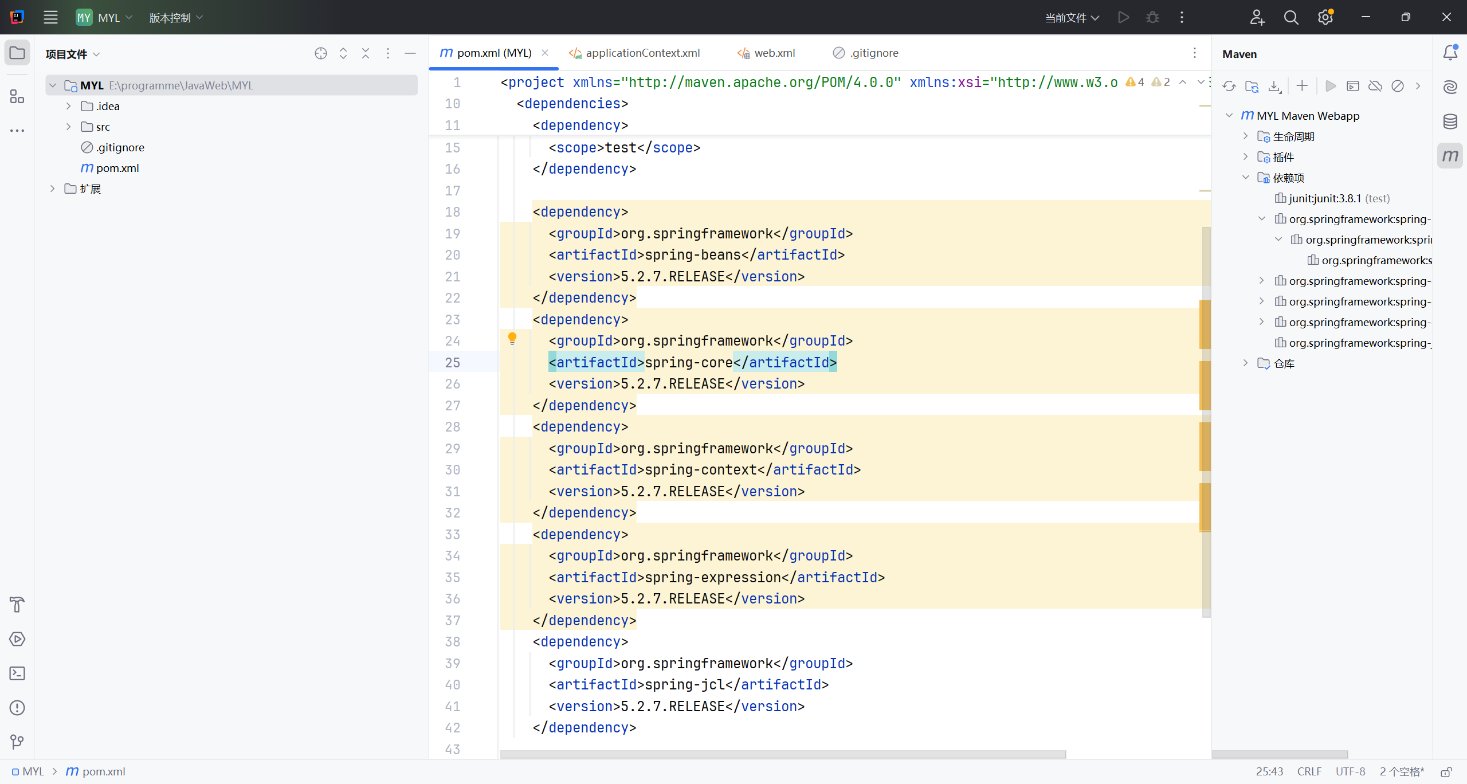1467x784 pixels.
Task: Click download sources icon in Maven toolbar
Action: point(1274,86)
